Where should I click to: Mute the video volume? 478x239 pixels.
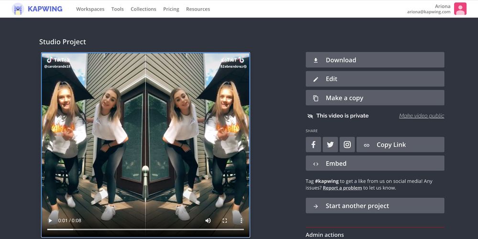coord(208,220)
